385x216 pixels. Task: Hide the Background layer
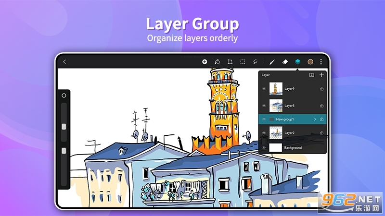pyautogui.click(x=264, y=148)
